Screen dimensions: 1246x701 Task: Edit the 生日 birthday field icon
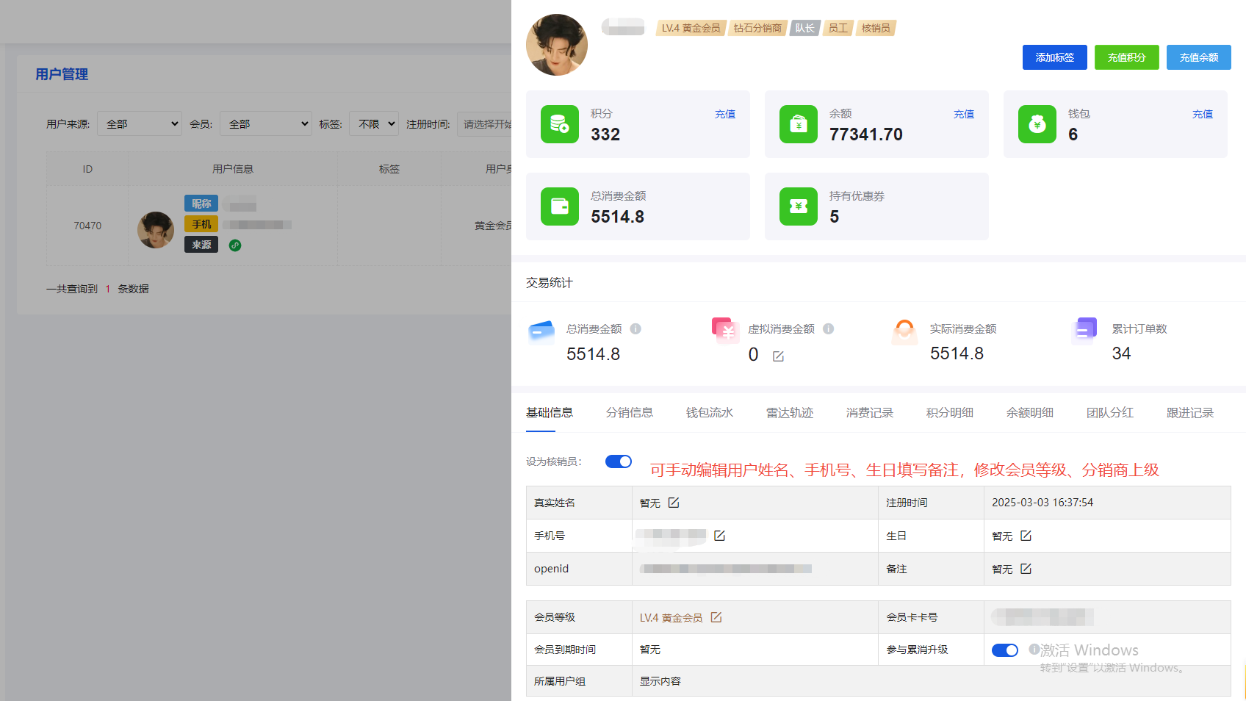click(x=1026, y=536)
